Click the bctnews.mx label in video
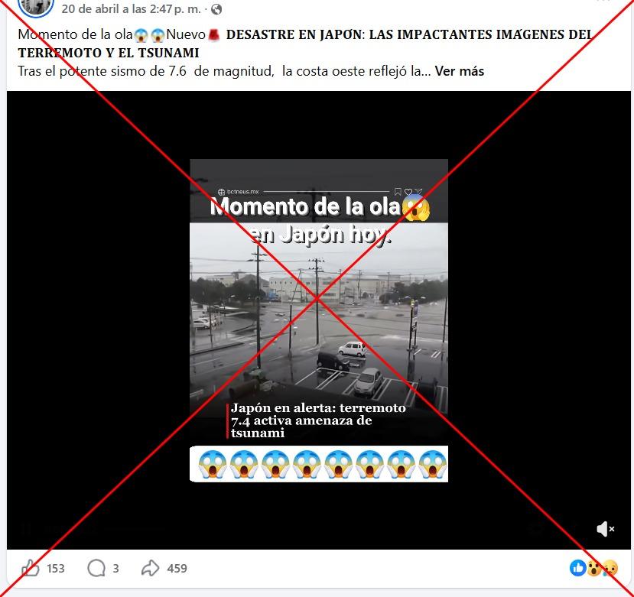Viewport: 634px width, 597px height. [x=238, y=192]
